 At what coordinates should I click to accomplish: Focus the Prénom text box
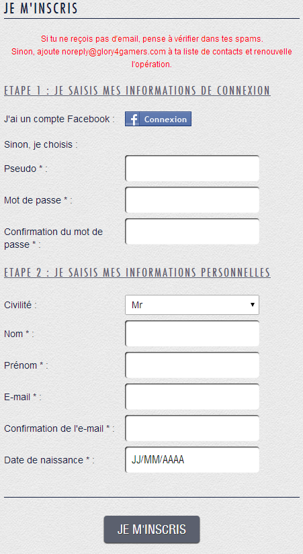(x=192, y=365)
